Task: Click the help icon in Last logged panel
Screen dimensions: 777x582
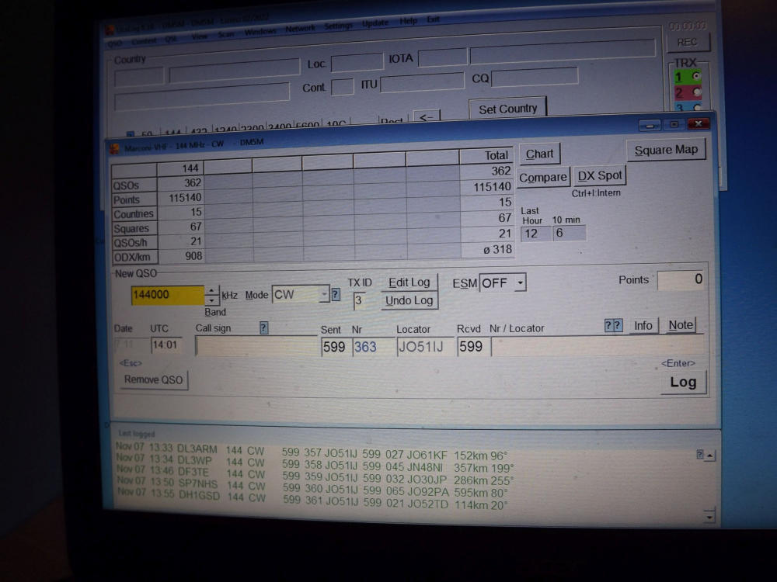Action: (x=701, y=455)
